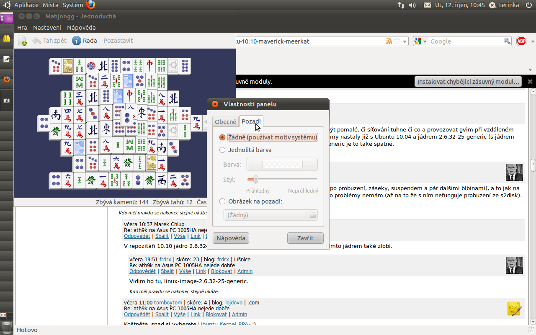The image size is (536, 335).
Task: Click Nápověda button in panel dialog
Action: click(x=231, y=238)
